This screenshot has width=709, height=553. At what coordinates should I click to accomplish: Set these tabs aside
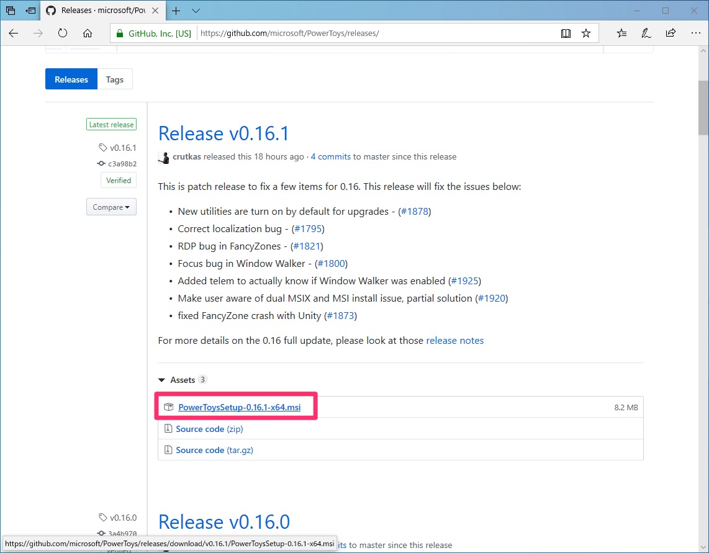(x=31, y=11)
